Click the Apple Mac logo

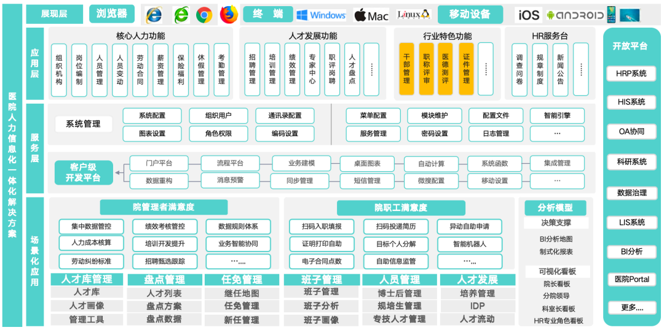[371, 15]
